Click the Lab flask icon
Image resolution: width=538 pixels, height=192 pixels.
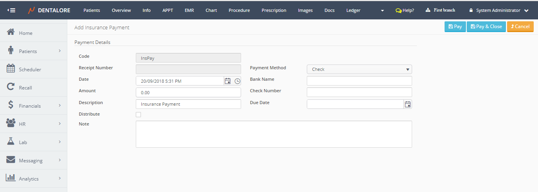click(11, 142)
